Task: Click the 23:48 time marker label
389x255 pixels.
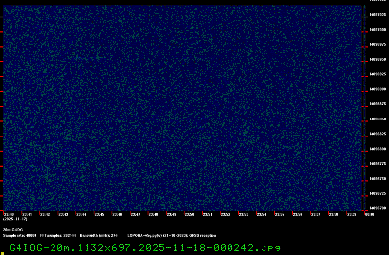Action: tap(153, 214)
